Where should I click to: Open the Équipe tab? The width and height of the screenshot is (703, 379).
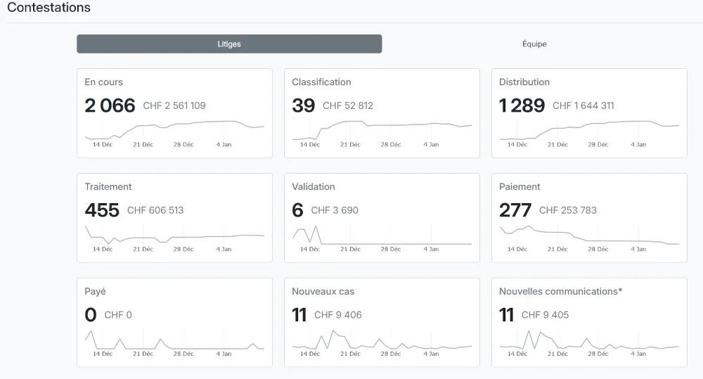tap(534, 44)
